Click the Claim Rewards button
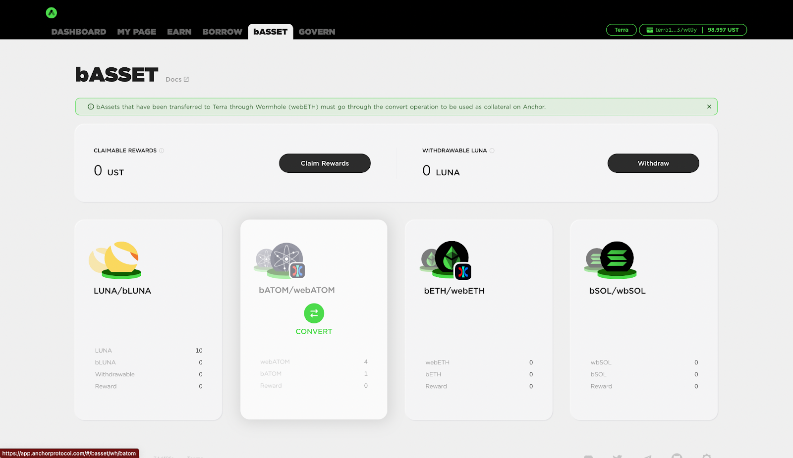Image resolution: width=793 pixels, height=458 pixels. tap(325, 163)
